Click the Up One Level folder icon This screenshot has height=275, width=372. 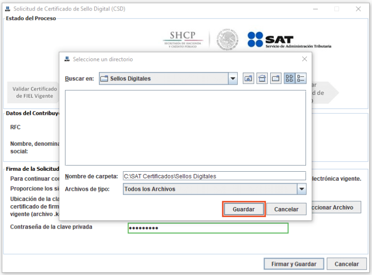click(248, 79)
